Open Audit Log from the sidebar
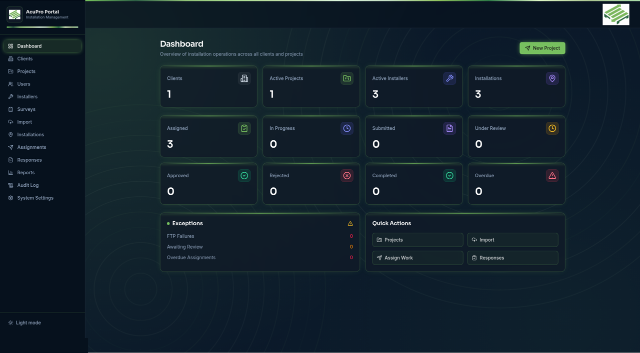Viewport: 640px width, 353px height. [42, 185]
